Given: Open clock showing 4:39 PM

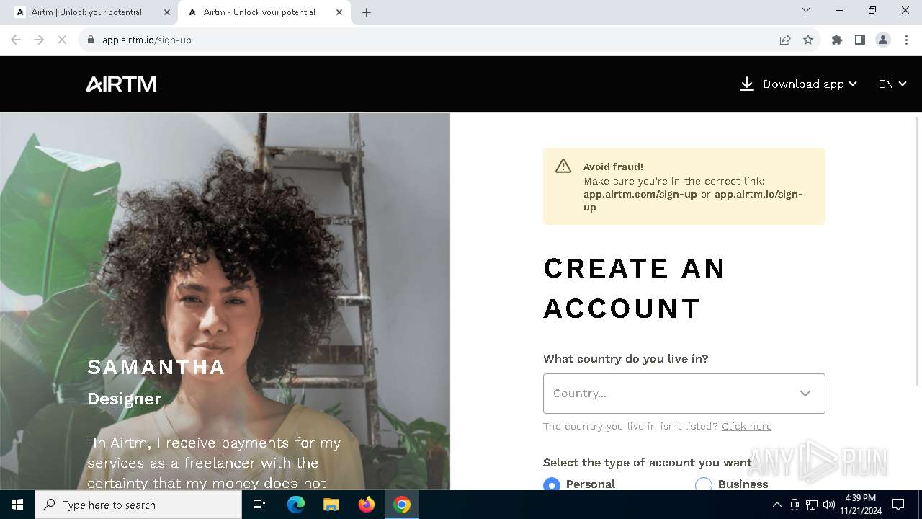Looking at the screenshot, I should click(860, 505).
